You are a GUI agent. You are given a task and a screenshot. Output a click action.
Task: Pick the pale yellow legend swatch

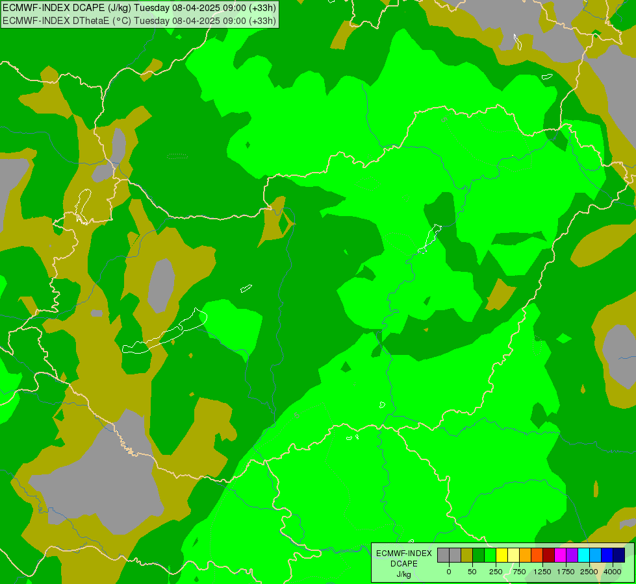click(513, 555)
